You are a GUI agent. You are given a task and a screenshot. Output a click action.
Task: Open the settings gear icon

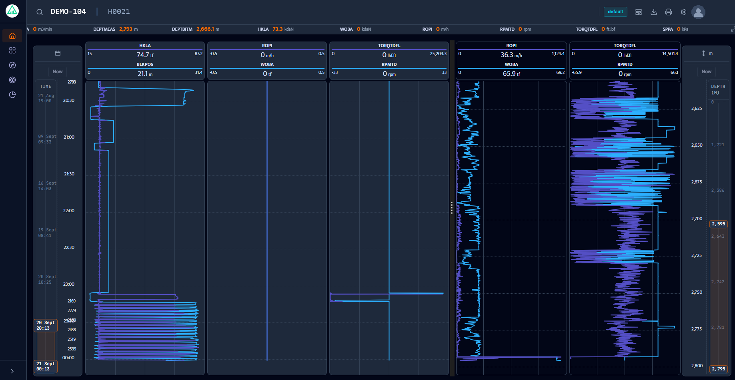(683, 12)
